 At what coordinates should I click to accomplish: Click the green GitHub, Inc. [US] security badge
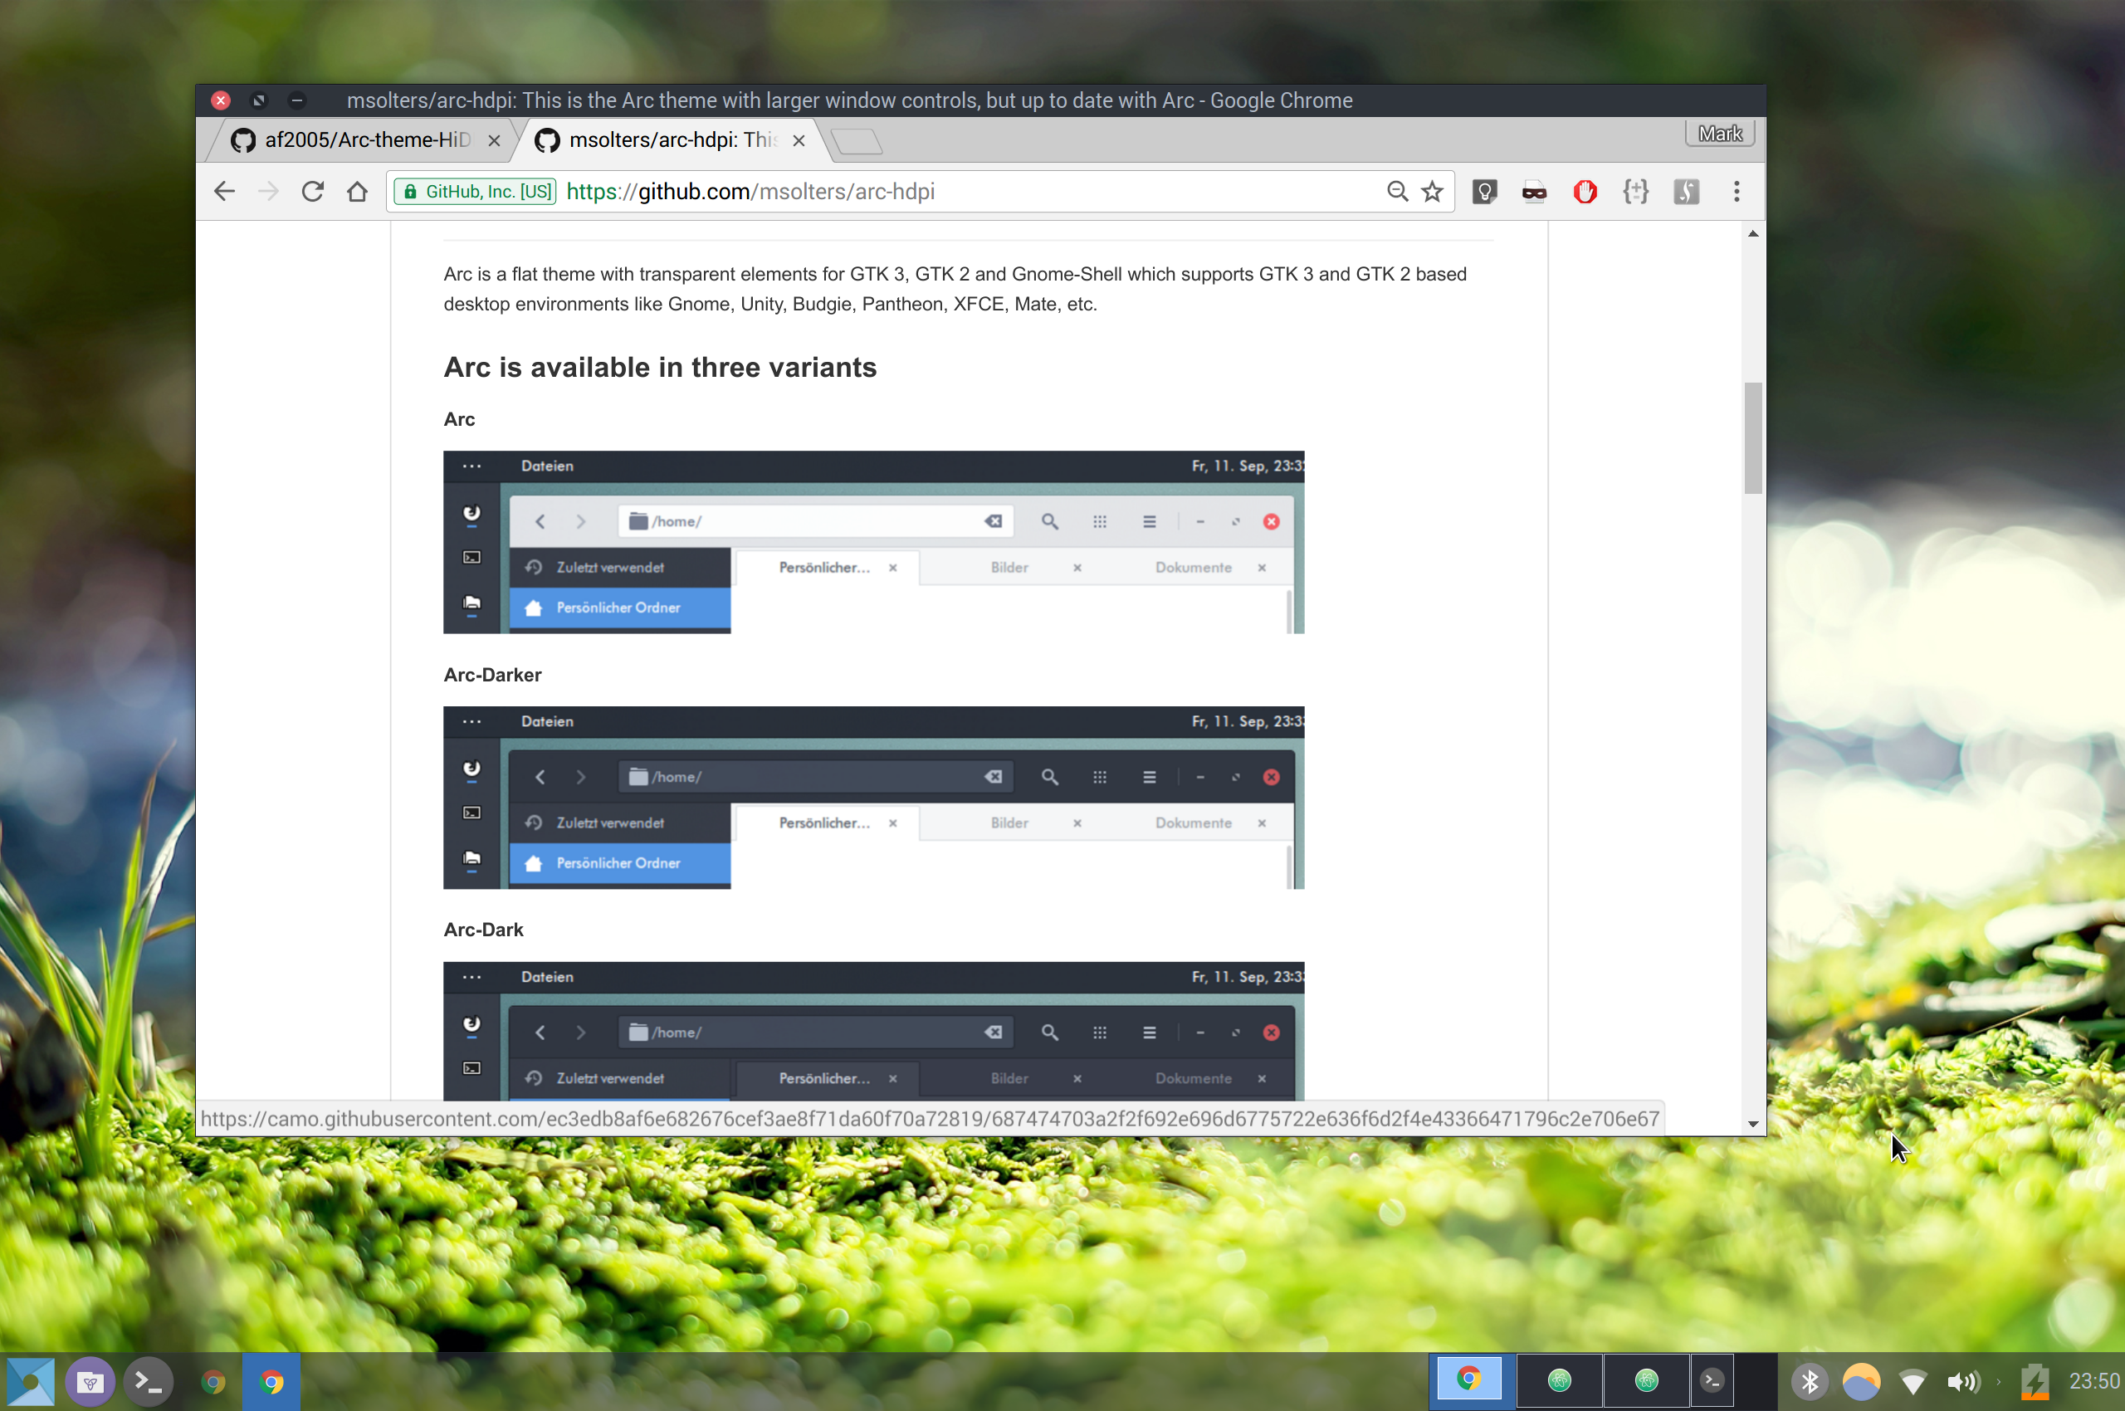point(476,192)
